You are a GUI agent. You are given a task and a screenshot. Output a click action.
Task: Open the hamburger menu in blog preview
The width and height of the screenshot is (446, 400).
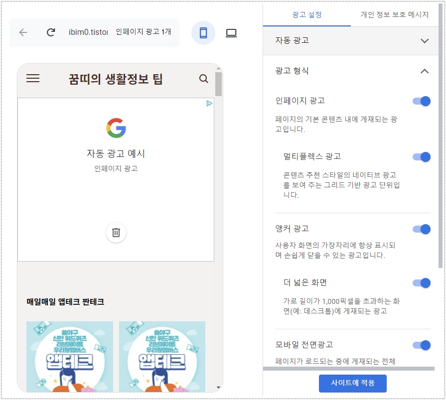(x=33, y=78)
